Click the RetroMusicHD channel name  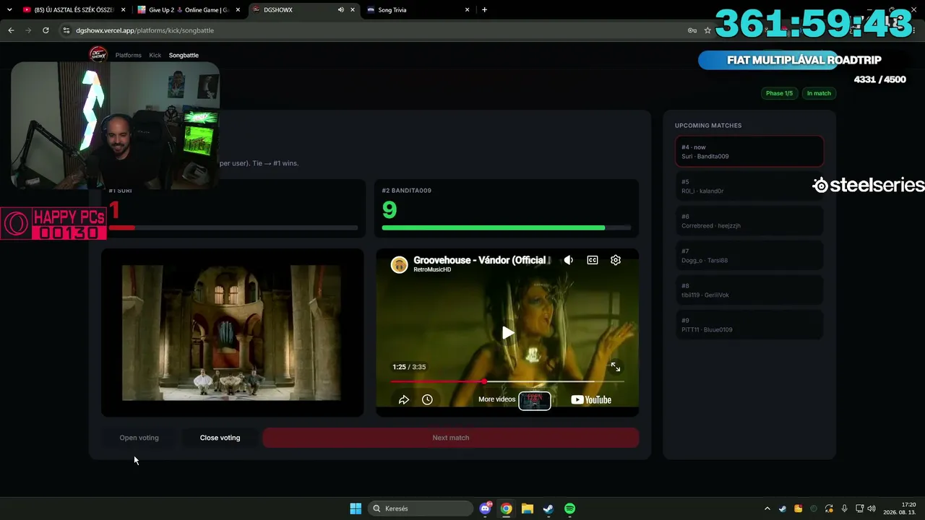(x=432, y=270)
